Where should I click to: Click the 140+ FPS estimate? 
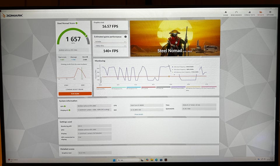click(111, 51)
